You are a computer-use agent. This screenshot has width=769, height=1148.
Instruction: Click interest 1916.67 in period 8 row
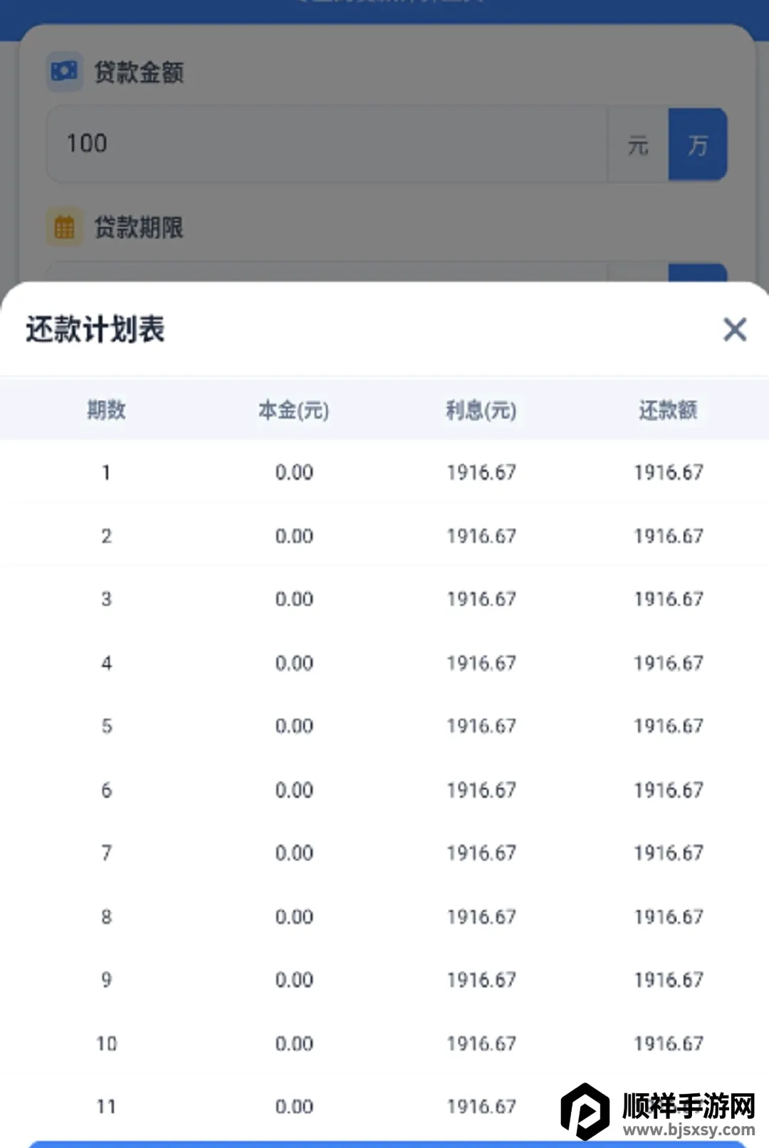(481, 917)
